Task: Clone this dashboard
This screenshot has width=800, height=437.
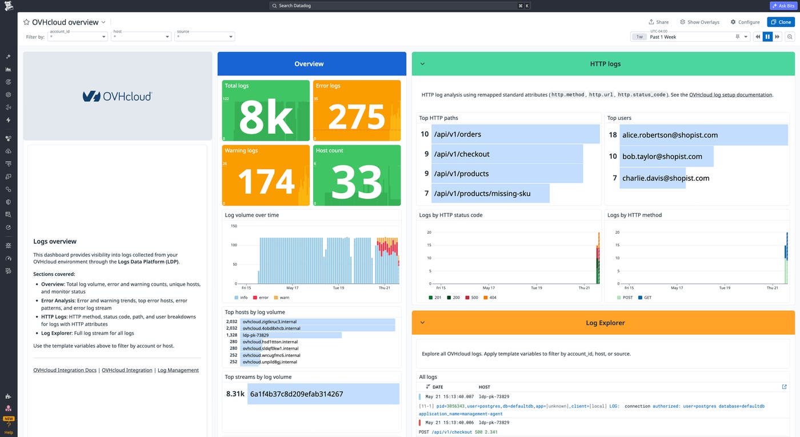Action: (x=781, y=22)
